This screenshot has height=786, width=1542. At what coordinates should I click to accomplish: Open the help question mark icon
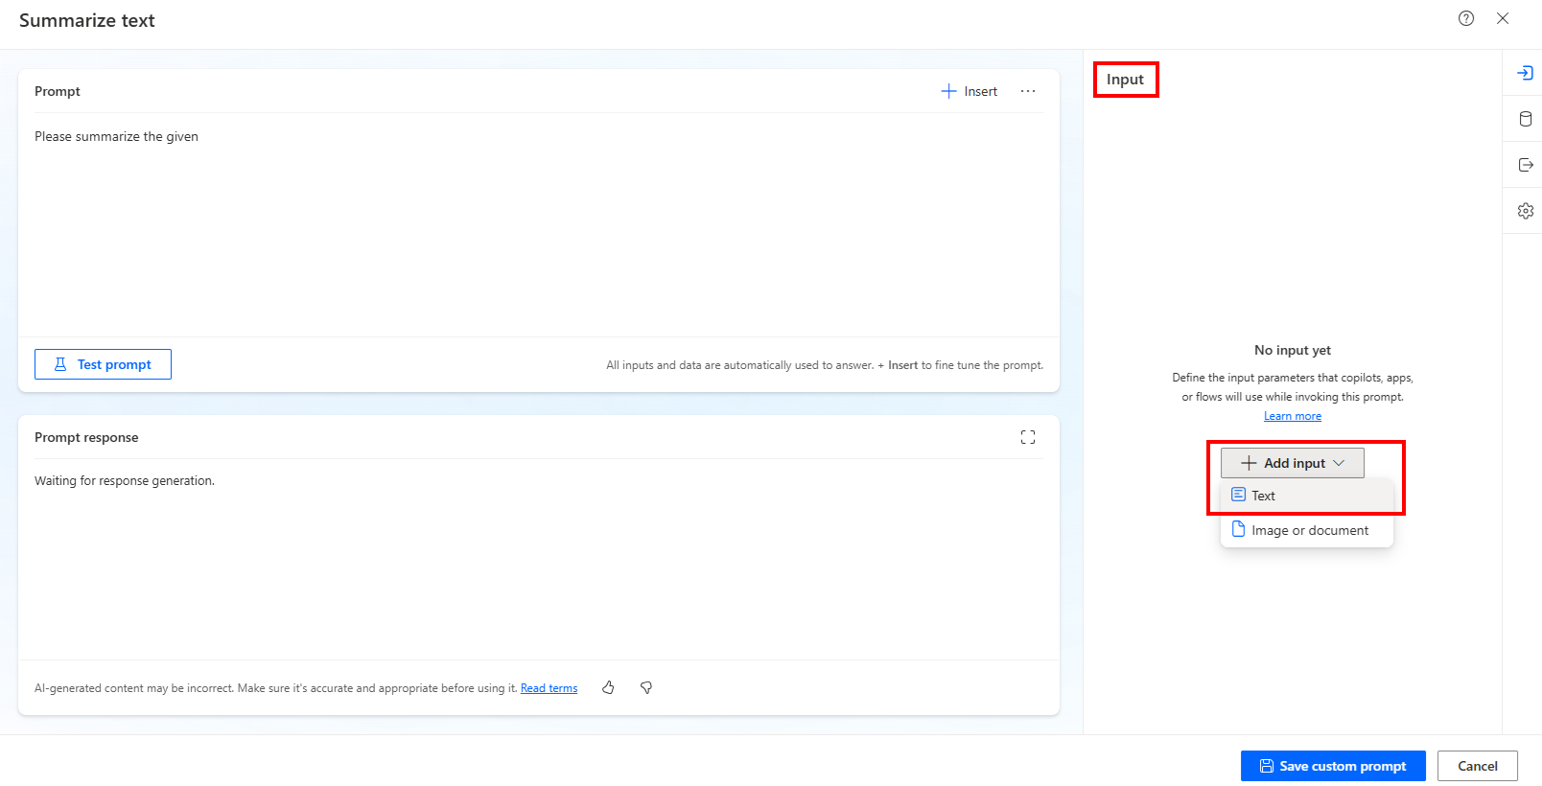click(1466, 18)
